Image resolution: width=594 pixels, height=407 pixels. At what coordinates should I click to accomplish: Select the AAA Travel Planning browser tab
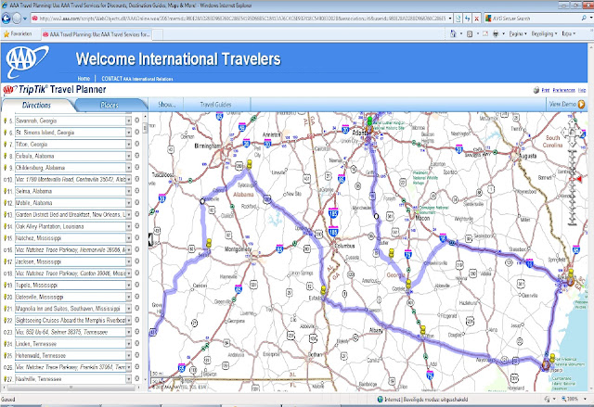[x=97, y=34]
